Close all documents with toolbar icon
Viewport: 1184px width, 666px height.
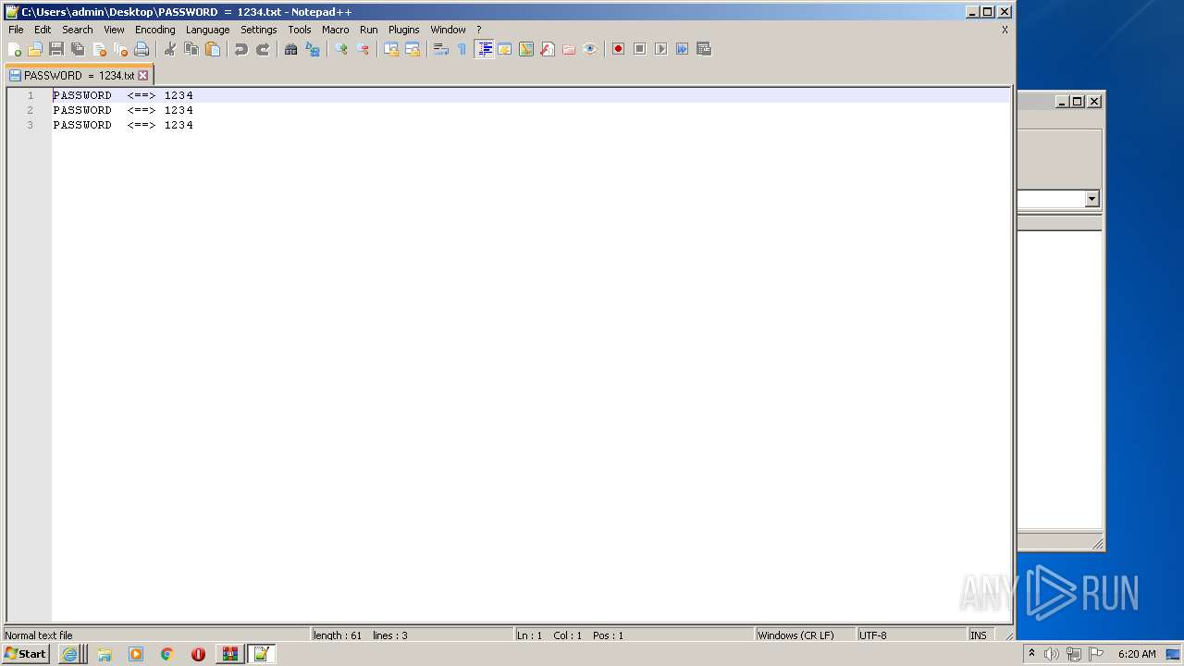point(120,49)
